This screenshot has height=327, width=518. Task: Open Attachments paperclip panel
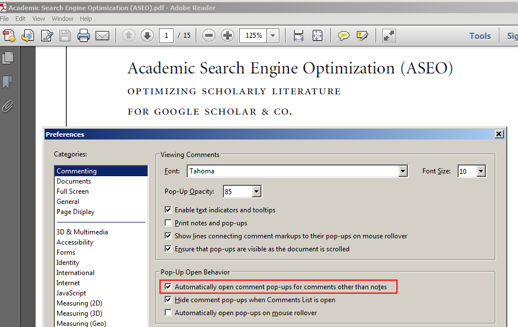point(7,107)
